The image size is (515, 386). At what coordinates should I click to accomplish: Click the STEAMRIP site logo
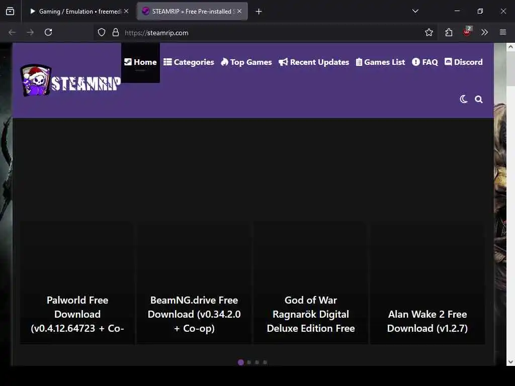70,80
